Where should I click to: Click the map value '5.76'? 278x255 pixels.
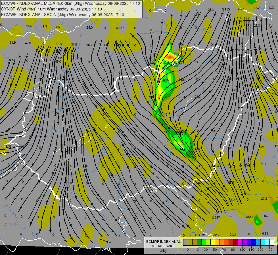click(x=241, y=9)
